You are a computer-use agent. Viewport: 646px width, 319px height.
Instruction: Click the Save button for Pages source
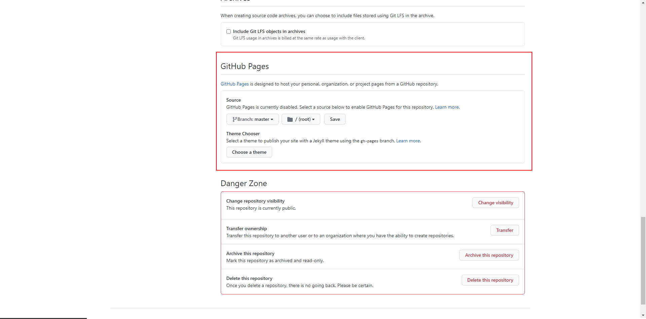coord(335,119)
